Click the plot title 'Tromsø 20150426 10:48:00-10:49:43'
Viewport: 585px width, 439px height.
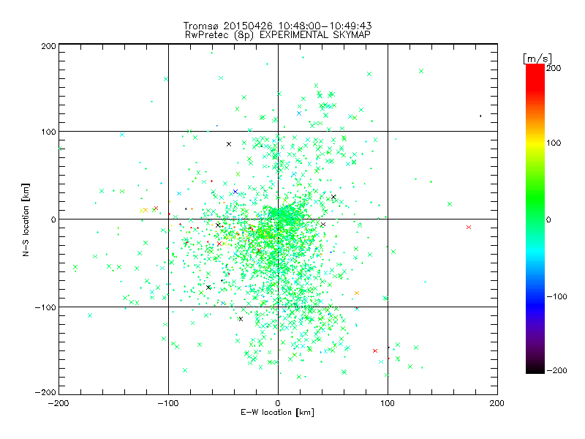tap(277, 26)
